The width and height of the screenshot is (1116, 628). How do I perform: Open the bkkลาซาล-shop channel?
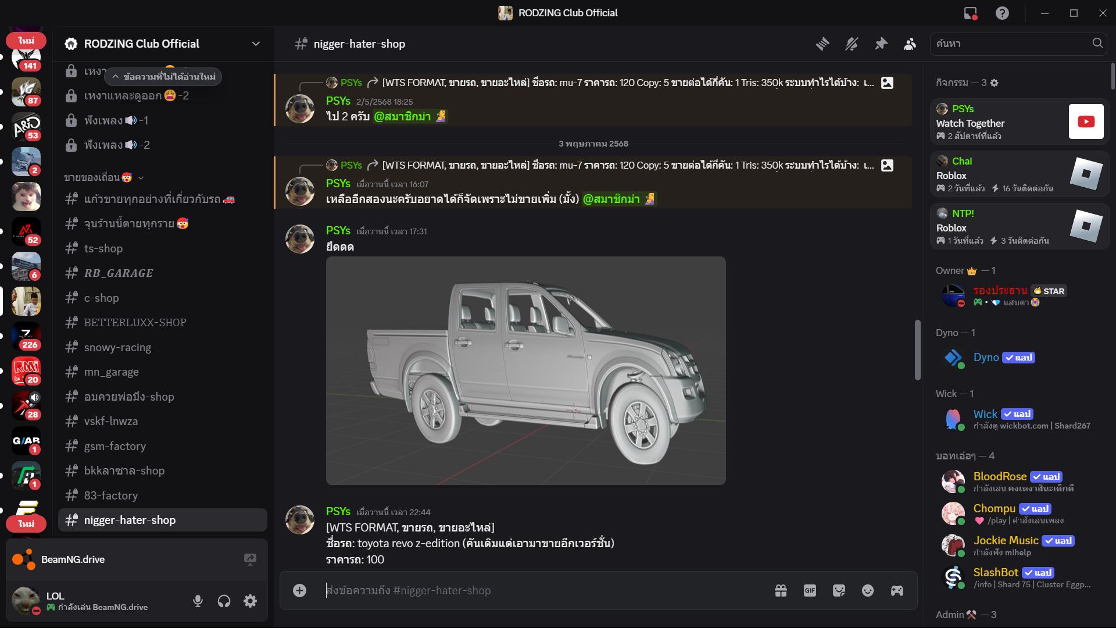[x=163, y=470]
